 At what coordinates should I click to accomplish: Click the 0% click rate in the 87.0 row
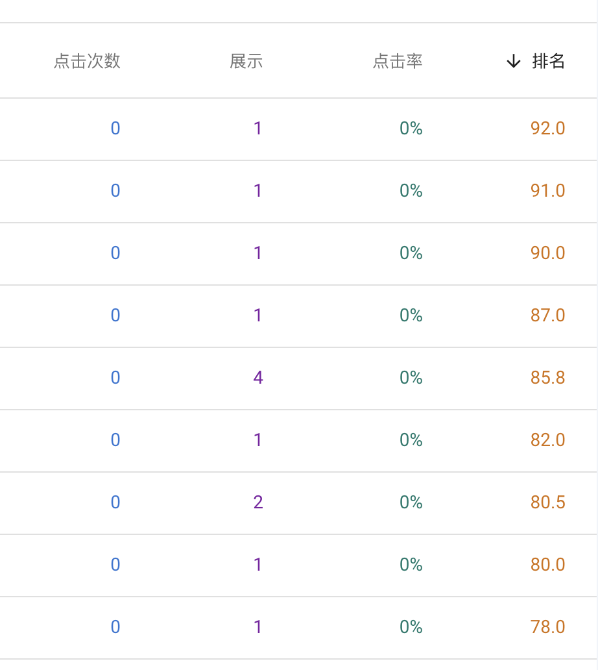(411, 316)
